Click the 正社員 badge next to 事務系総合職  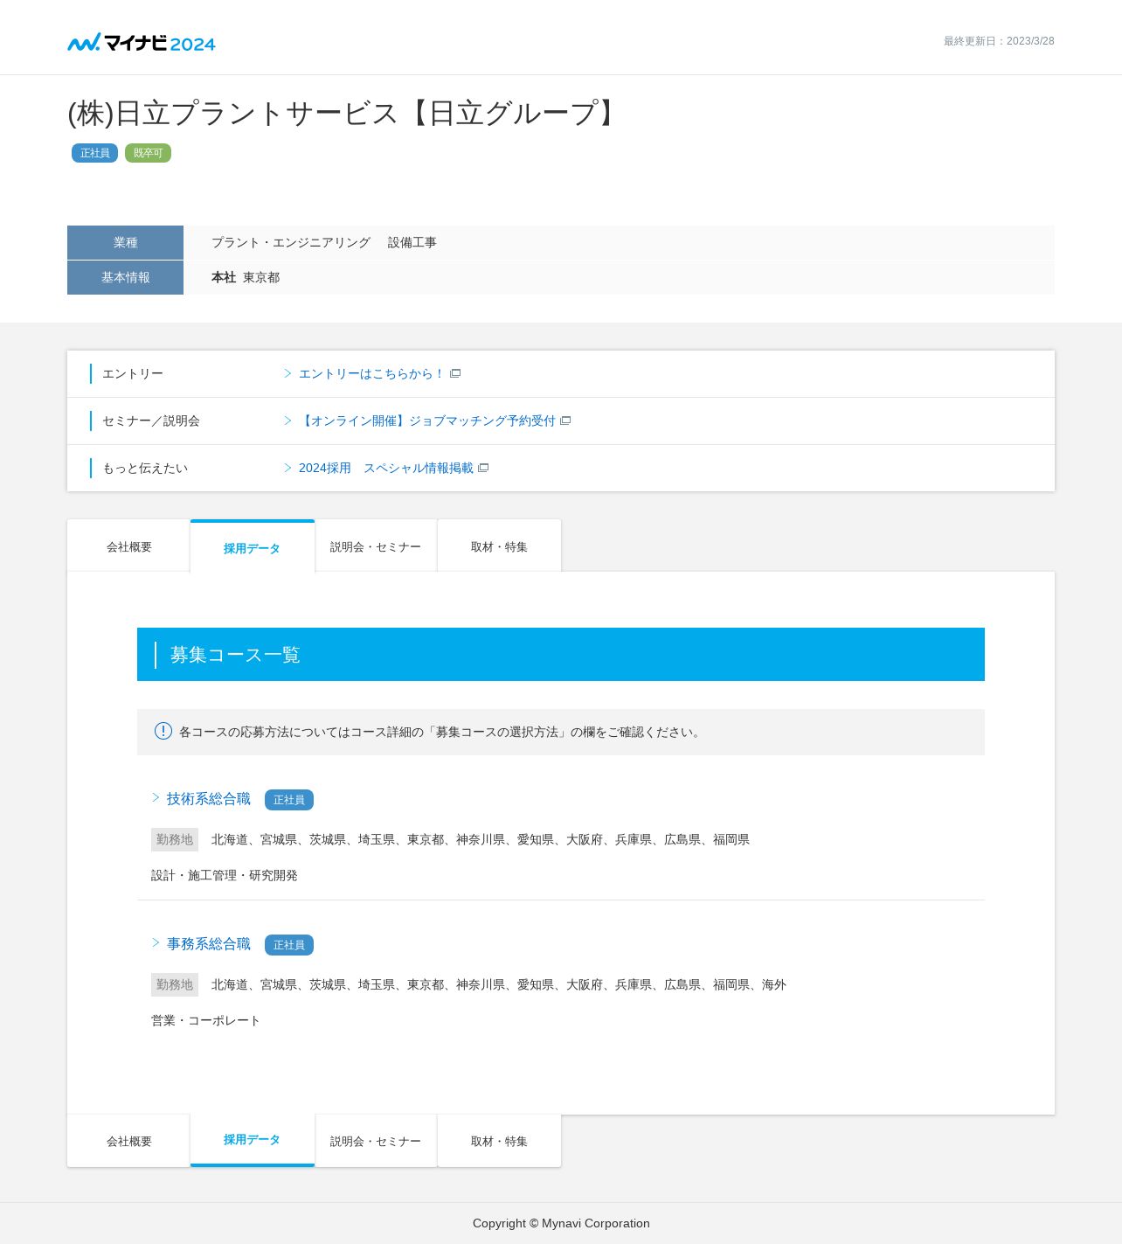click(x=289, y=945)
